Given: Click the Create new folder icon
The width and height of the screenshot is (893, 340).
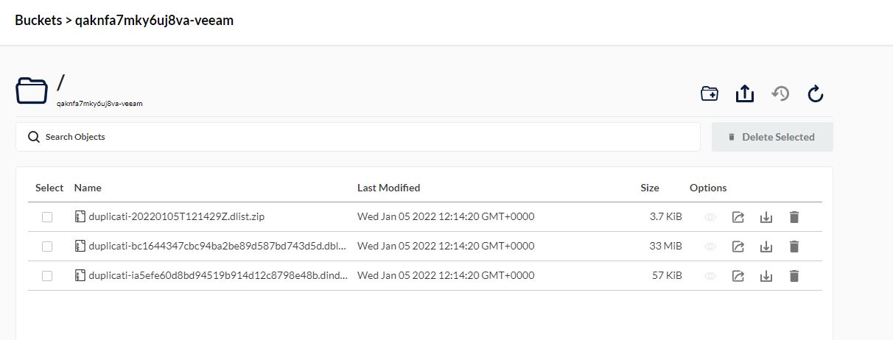Looking at the screenshot, I should (709, 93).
